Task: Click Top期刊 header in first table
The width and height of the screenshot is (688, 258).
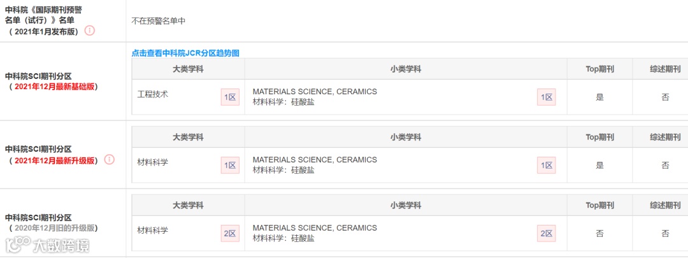Action: 600,69
